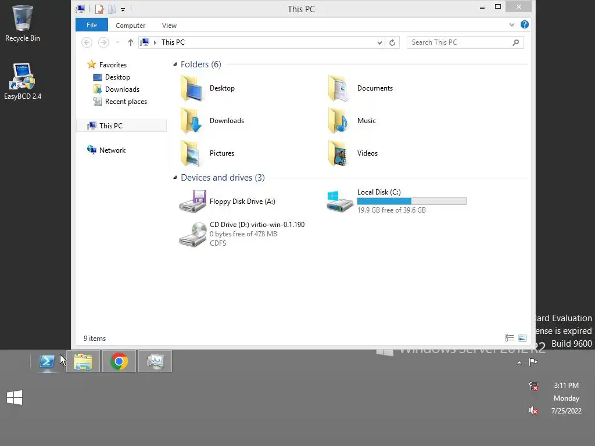The image size is (595, 446).
Task: Expand the address bar path arrow
Action: pyautogui.click(x=155, y=42)
